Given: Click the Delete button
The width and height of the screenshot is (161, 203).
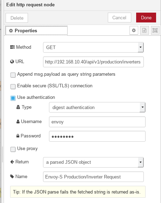Looking at the screenshot, I should 17,18.
